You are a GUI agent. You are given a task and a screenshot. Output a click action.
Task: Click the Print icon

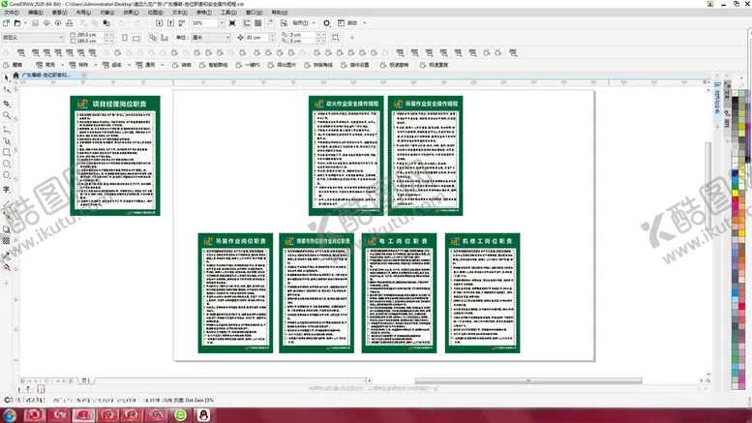70,23
